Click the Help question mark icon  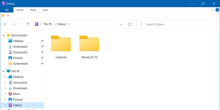point(217,10)
